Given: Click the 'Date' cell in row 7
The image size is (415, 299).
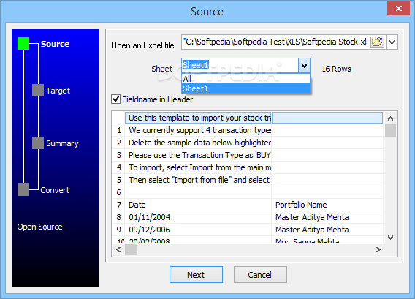Looking at the screenshot, I should [x=198, y=205].
